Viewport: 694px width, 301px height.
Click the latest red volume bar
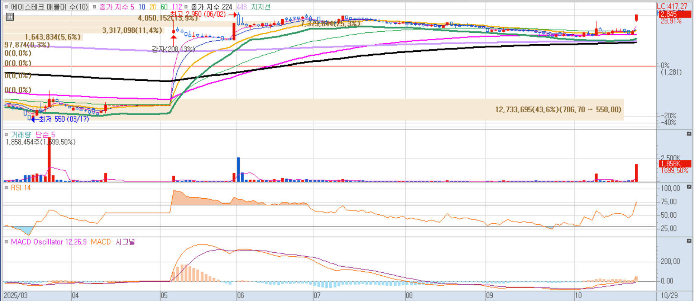point(636,173)
